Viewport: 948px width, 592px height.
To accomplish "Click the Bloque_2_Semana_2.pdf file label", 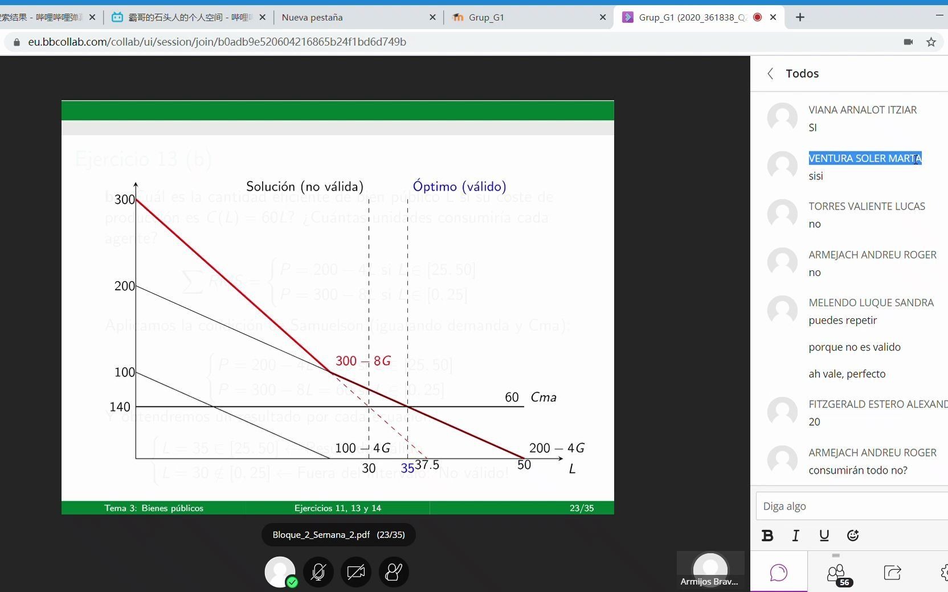I will pos(338,535).
